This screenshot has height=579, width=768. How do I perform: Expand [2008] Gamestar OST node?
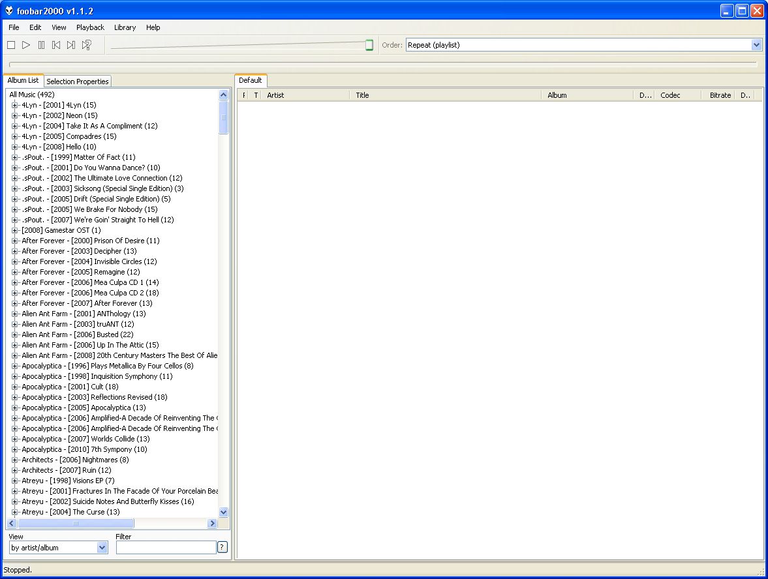click(15, 230)
